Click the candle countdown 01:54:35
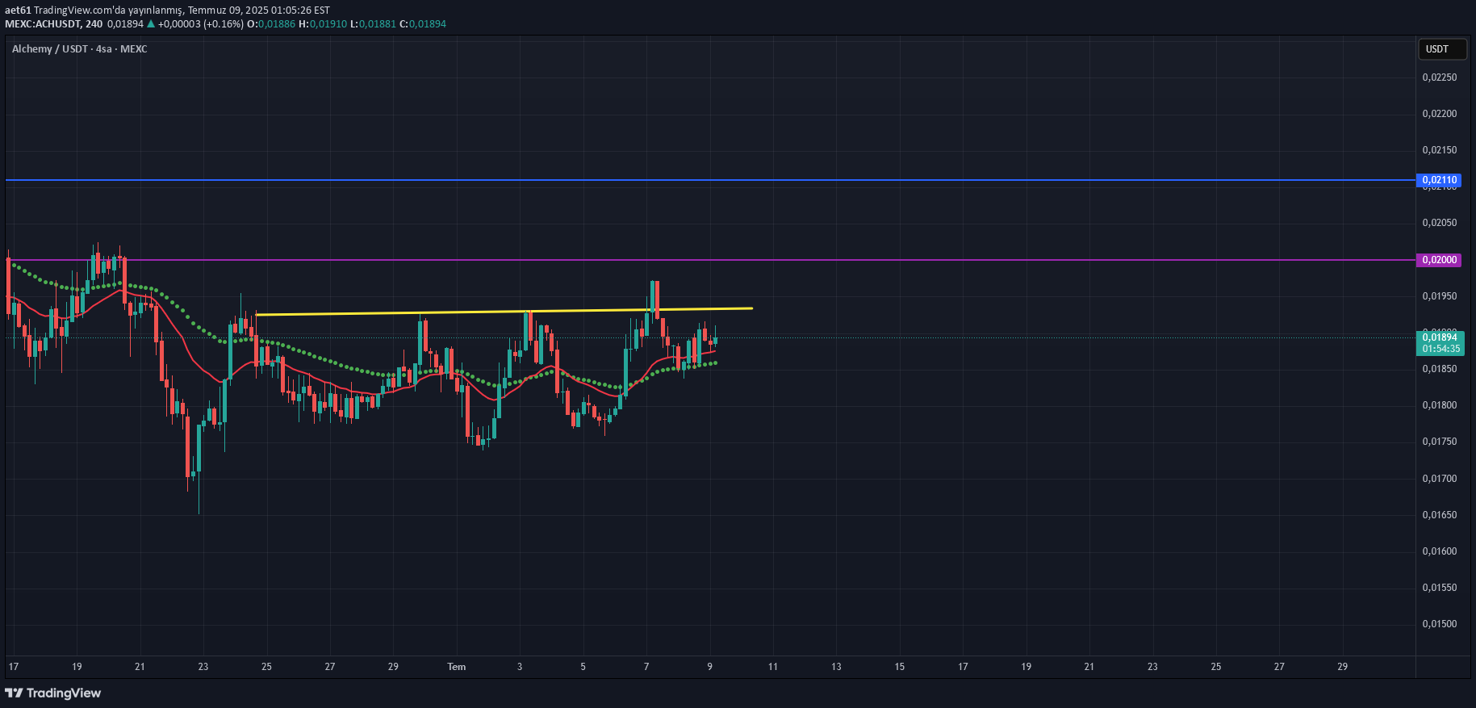1476x708 pixels. (1440, 350)
